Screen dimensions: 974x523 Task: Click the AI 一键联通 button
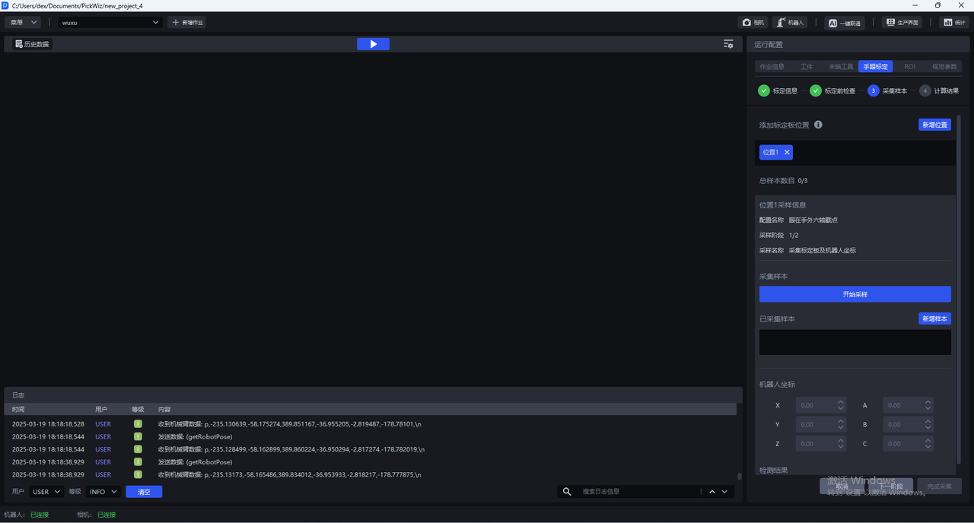(845, 23)
